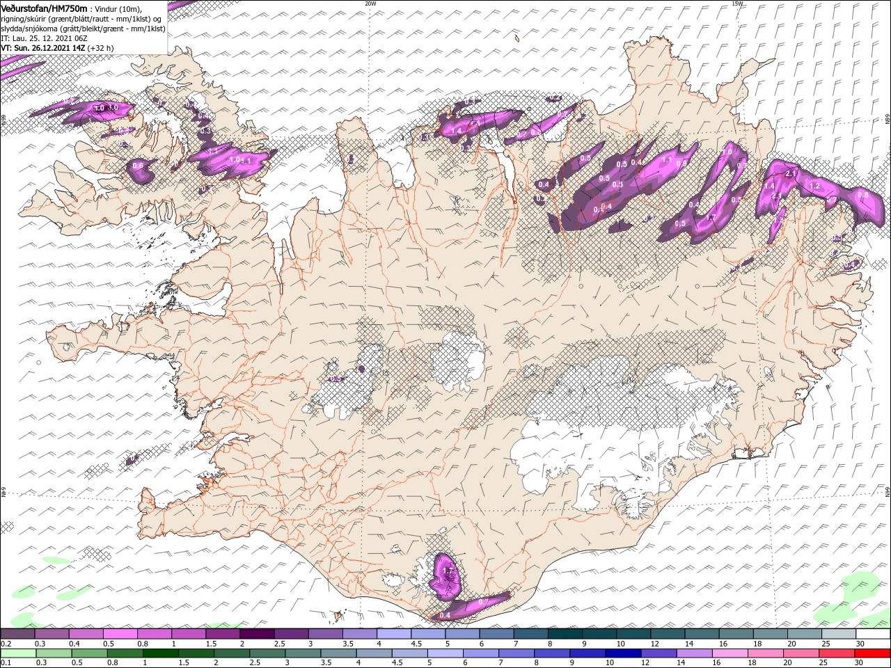Click the '15W' longitude label at top
Image resolution: width=891 pixels, height=668 pixels.
[737, 3]
